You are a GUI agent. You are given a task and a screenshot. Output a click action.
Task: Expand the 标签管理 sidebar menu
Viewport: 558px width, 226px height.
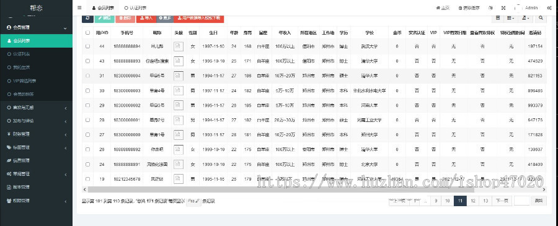(36, 147)
